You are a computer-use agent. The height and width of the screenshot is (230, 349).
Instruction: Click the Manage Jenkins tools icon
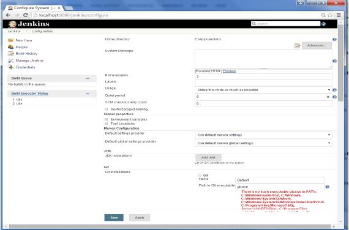(x=10, y=61)
